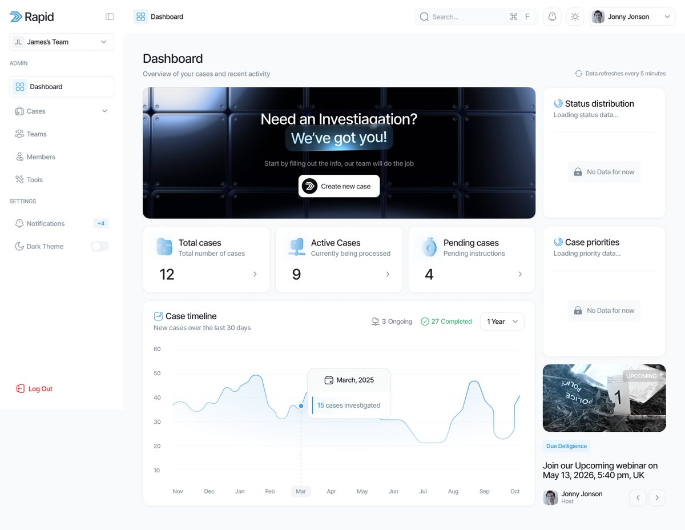The image size is (685, 530).
Task: Click the Create new case button
Action: pyautogui.click(x=339, y=186)
